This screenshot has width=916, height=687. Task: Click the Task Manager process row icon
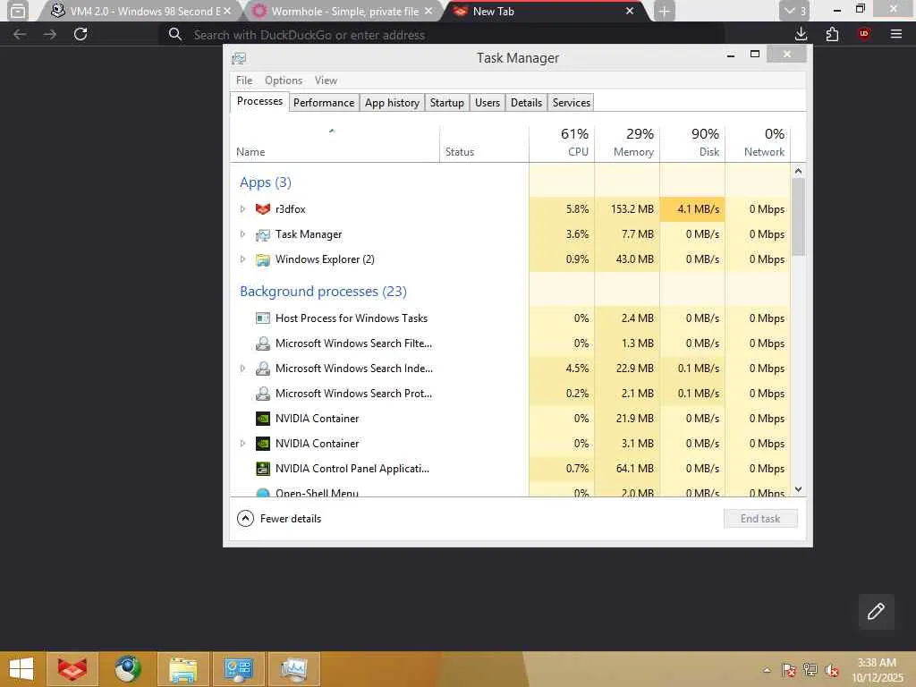263,234
